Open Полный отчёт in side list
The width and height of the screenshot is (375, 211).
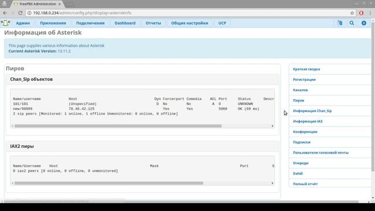[305, 184]
